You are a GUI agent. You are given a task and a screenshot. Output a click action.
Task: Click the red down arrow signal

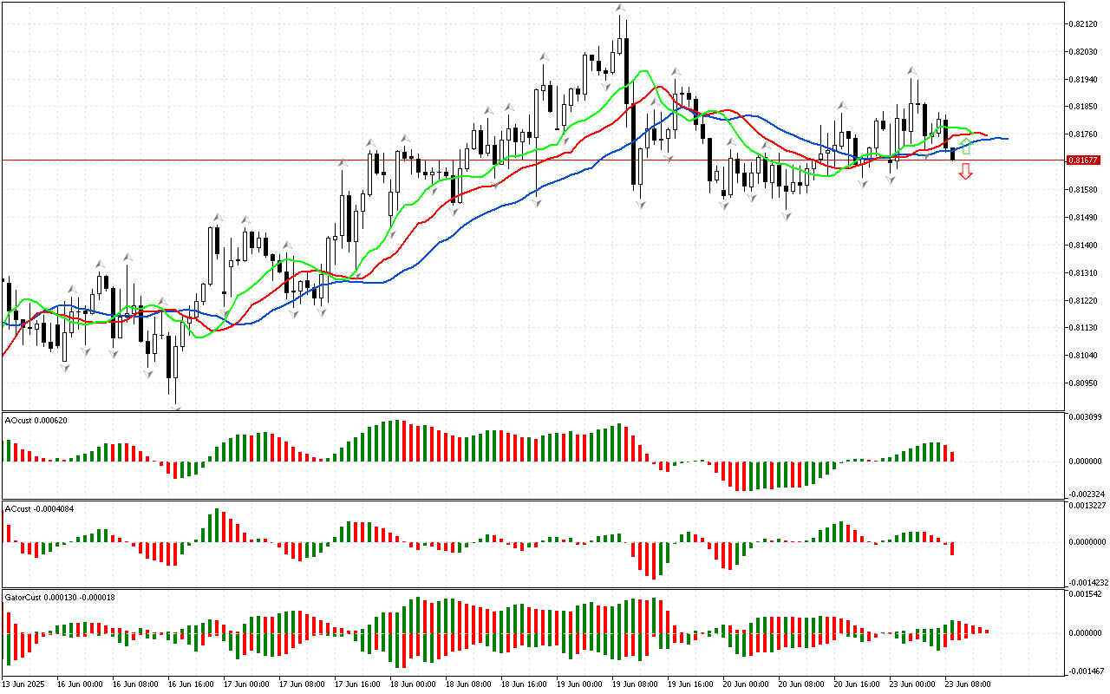click(965, 173)
